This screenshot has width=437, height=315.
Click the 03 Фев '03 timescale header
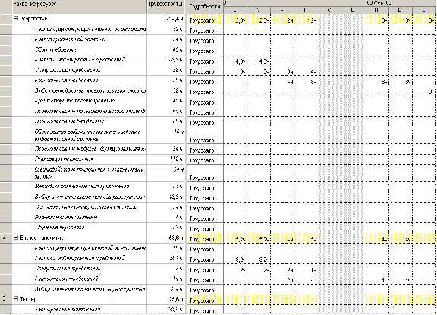[x=379, y=2]
